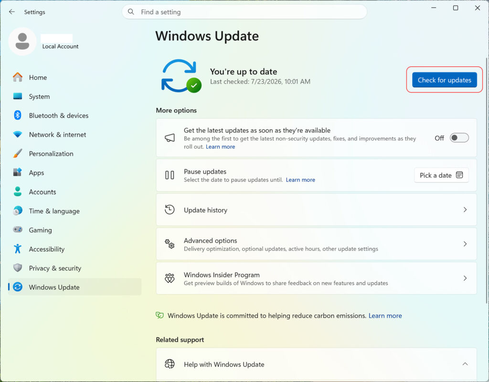Click the Apps icon in sidebar
Image resolution: width=489 pixels, height=382 pixels.
[18, 172]
